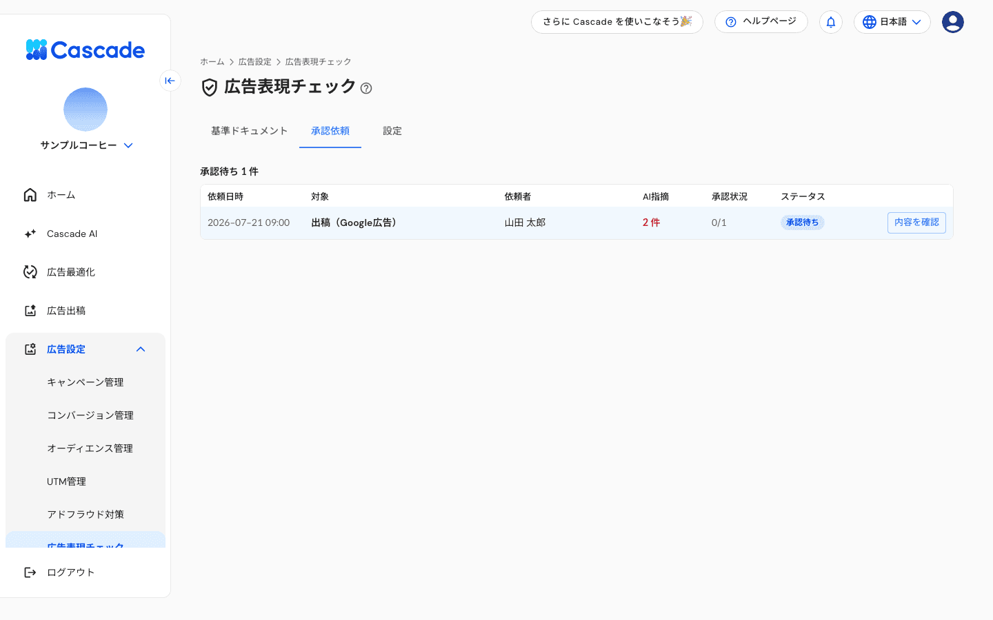Open the ホーム label in the sidebar

tap(61, 195)
